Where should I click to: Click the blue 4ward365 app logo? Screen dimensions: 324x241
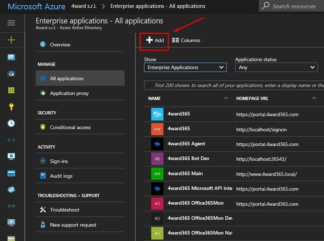(x=157, y=114)
